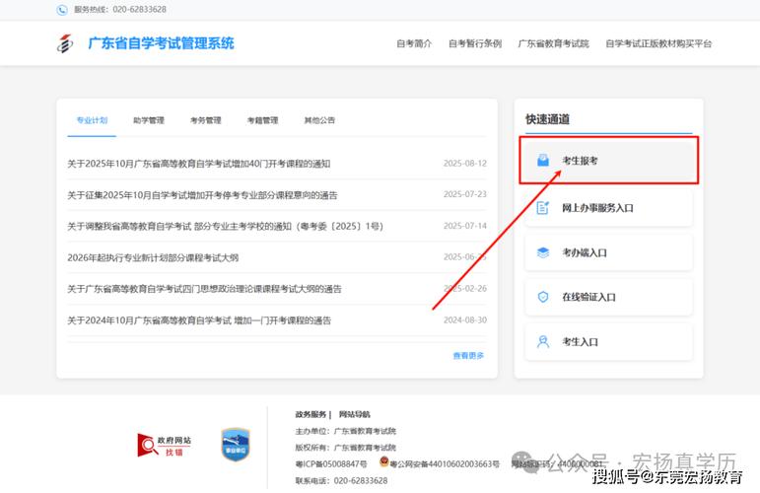Screen dimensions: 760x493
Task: Click date 2025-08-12 in notice list
Action: tap(465, 164)
